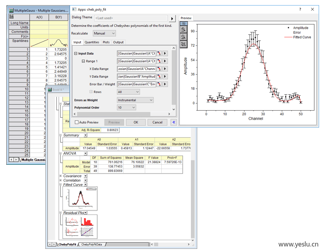Image resolution: width=323 pixels, height=252 pixels.
Task: Click the dialog's horizontal scrollbar thumb
Action: 114,114
